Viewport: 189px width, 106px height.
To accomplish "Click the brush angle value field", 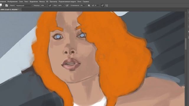I will point(97,6).
